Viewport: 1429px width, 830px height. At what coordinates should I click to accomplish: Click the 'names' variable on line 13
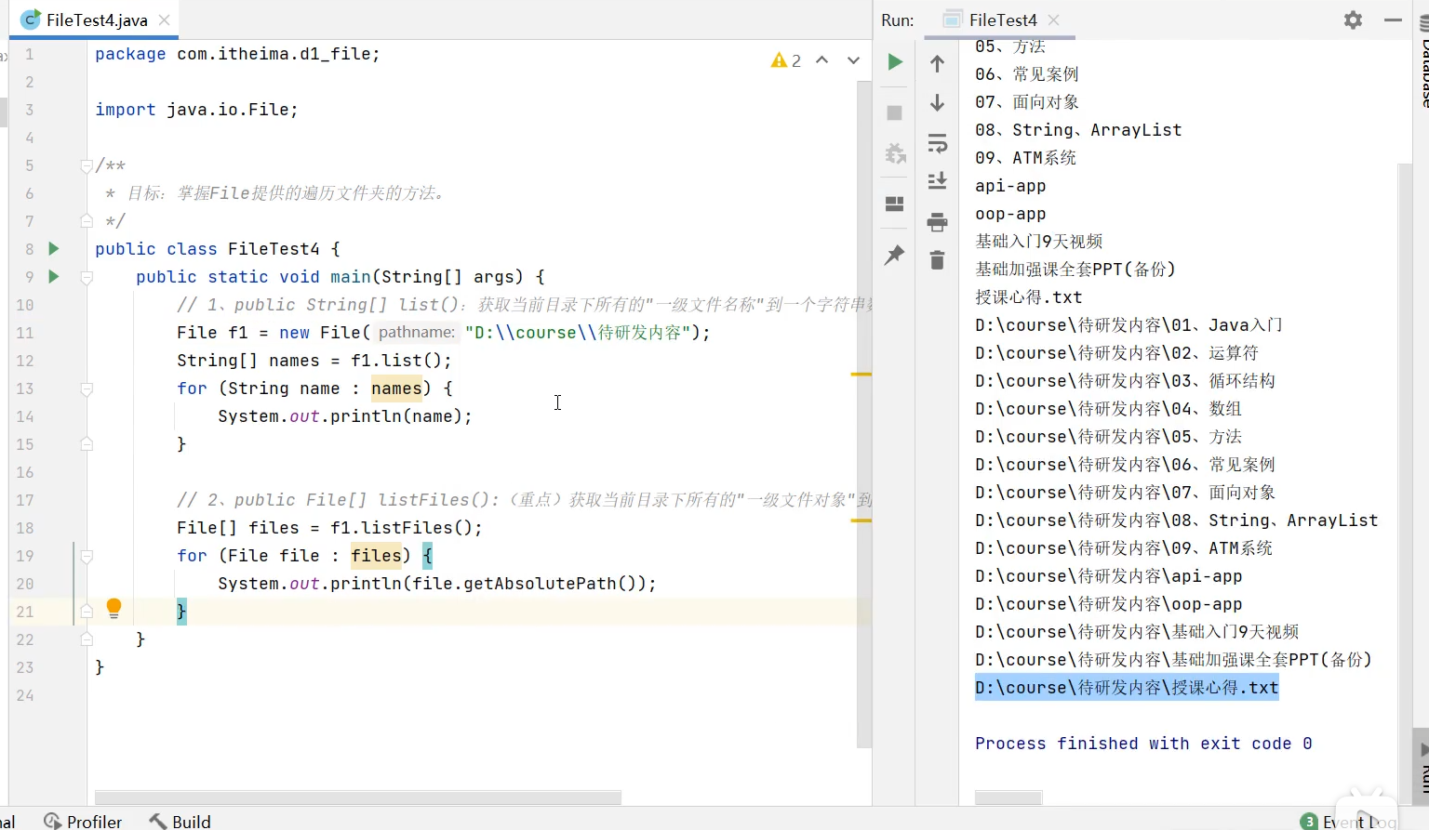[396, 389]
